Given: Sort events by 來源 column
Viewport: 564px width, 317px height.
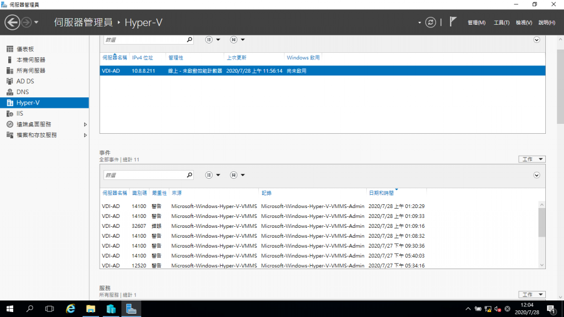Looking at the screenshot, I should coord(177,193).
